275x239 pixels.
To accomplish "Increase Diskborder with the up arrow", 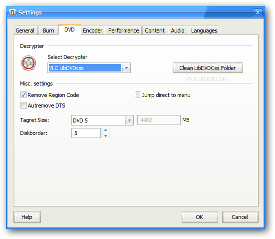I will 105,130.
